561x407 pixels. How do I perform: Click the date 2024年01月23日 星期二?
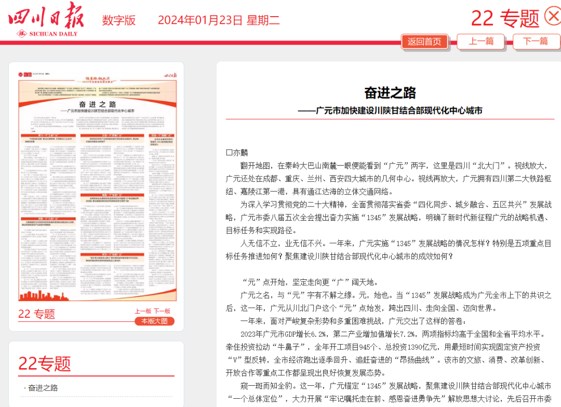[x=219, y=20]
